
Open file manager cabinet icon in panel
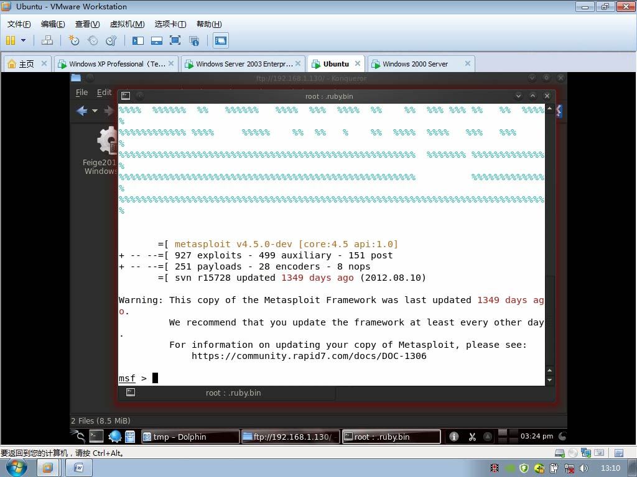click(130, 437)
